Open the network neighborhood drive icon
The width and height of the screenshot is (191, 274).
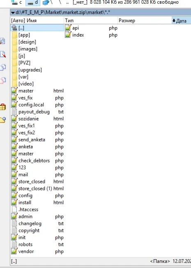pyautogui.click(x=46, y=2)
